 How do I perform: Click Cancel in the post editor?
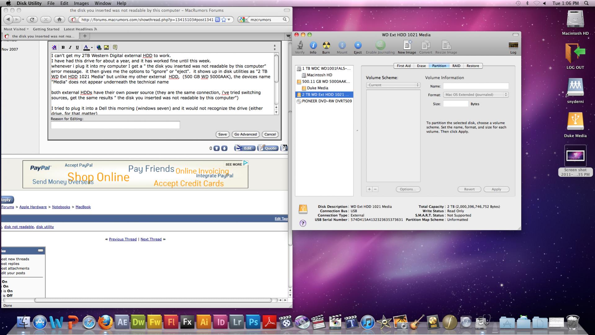(x=270, y=134)
